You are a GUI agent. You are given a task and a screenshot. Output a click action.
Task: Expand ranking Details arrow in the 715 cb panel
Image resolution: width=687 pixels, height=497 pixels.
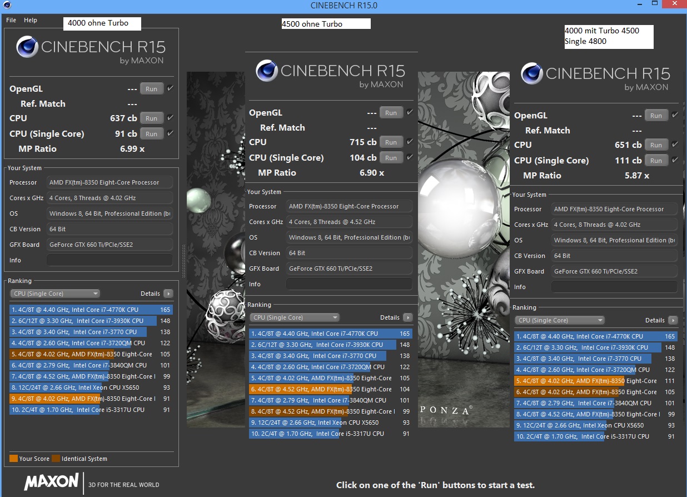408,317
